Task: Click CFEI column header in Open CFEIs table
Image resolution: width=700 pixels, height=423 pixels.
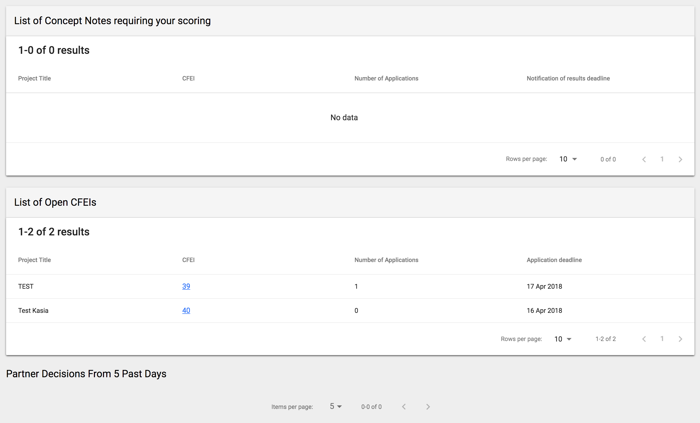Action: point(188,260)
